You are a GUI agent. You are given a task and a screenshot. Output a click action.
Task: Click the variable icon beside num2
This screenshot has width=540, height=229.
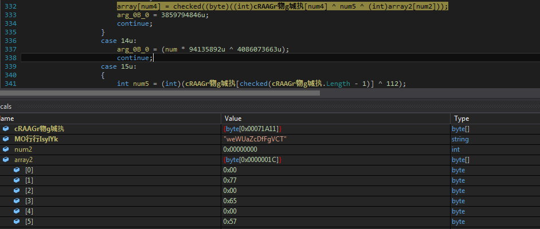tap(6, 149)
